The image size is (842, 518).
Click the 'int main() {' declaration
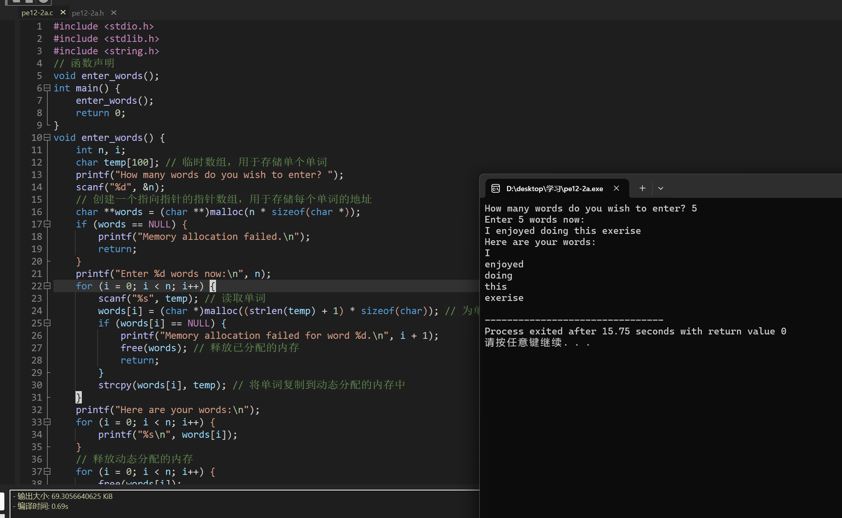(x=87, y=88)
